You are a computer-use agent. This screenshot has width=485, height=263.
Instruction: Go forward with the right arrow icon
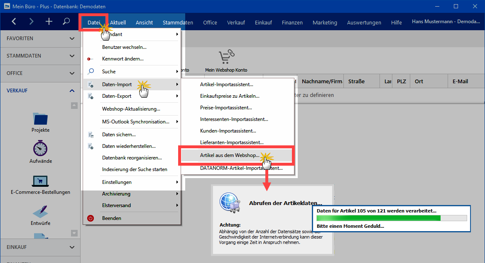[31, 21]
